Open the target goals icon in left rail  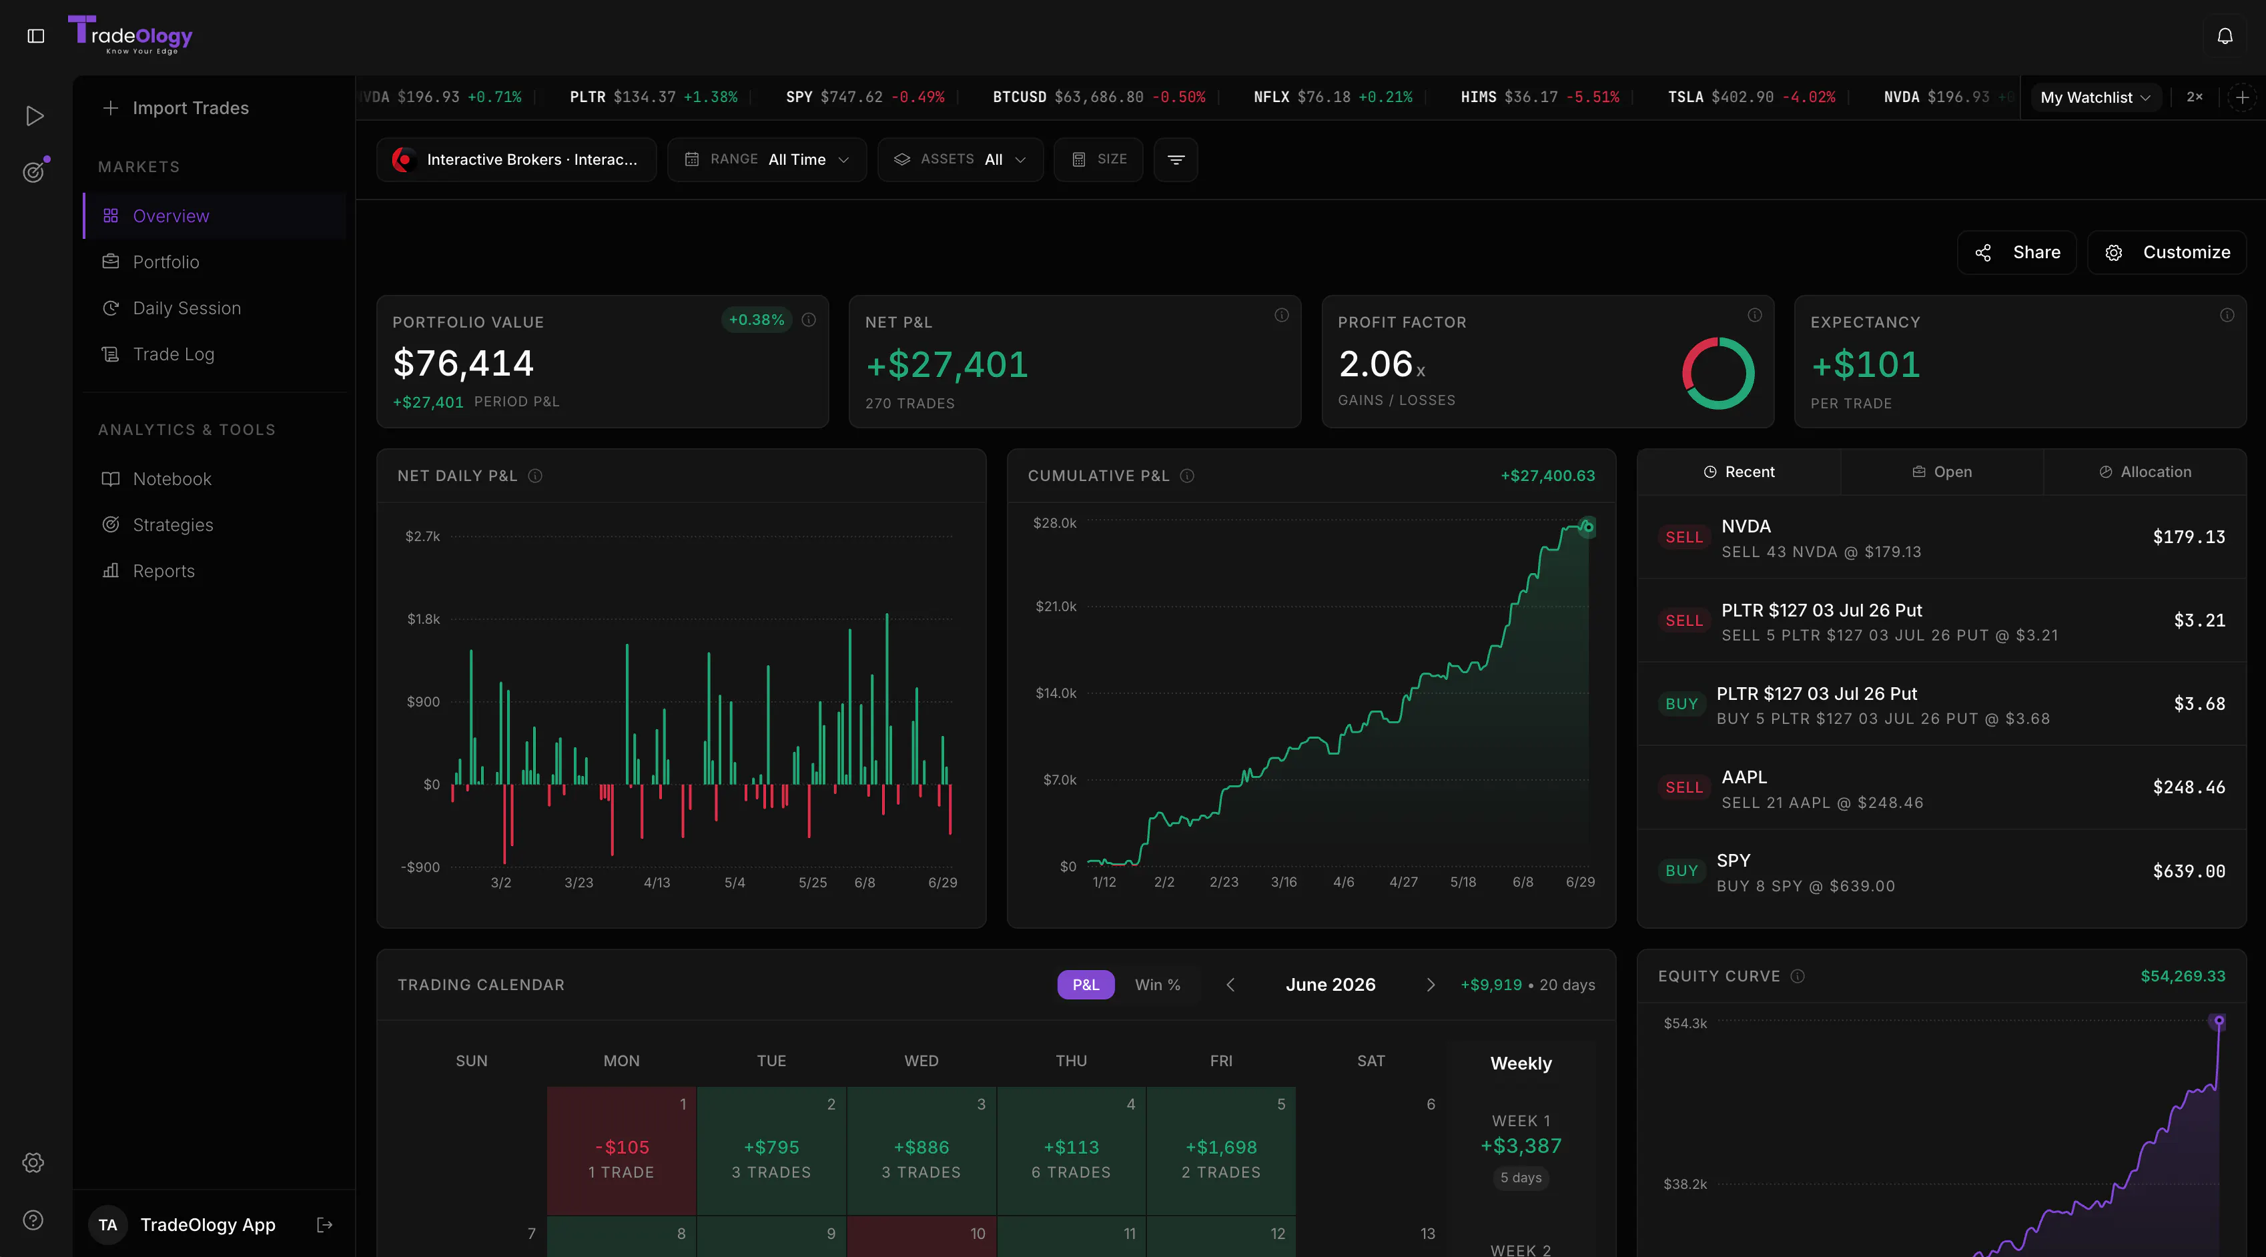point(34,171)
